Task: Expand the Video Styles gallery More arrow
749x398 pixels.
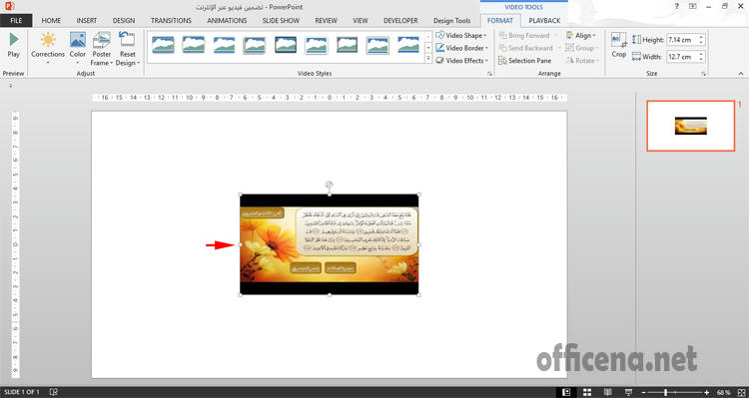Action: (428, 59)
